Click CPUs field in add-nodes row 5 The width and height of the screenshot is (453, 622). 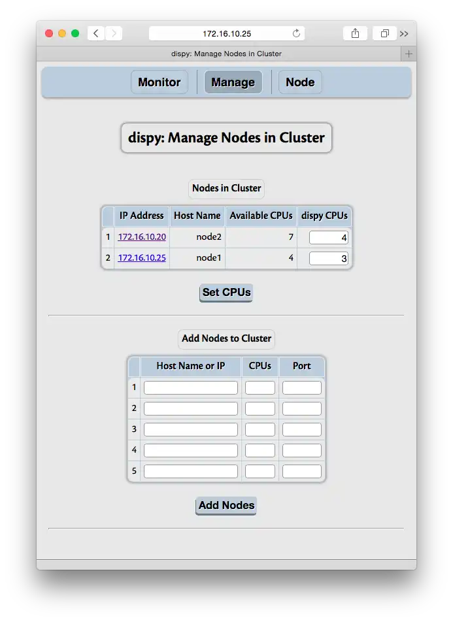[260, 471]
